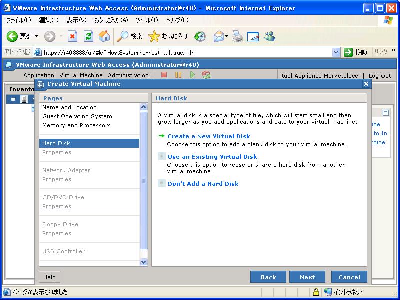
Task: Select the Network Adapter page
Action: point(89,170)
